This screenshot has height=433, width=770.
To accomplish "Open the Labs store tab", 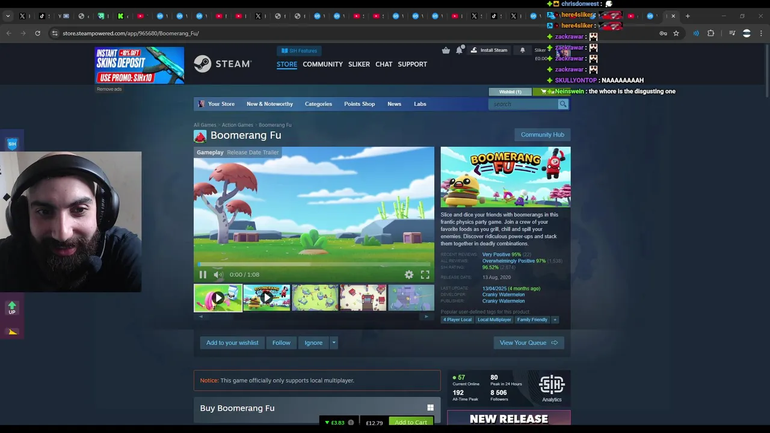I will coord(420,104).
